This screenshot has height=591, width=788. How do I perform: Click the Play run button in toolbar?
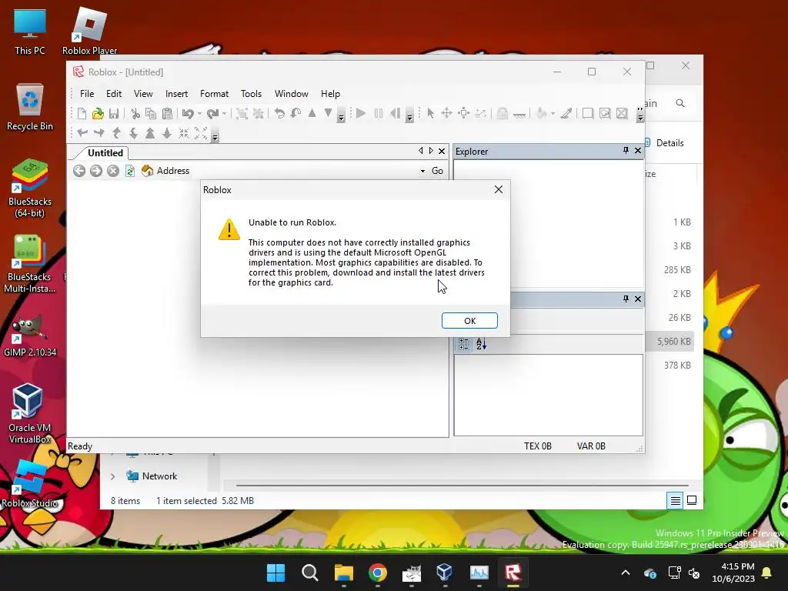point(361,114)
